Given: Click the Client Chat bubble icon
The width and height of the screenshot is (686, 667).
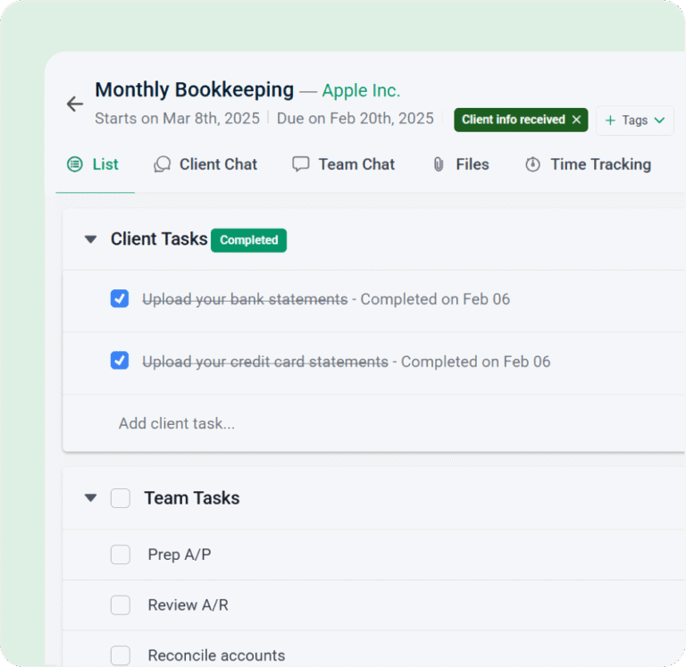Looking at the screenshot, I should [x=162, y=164].
